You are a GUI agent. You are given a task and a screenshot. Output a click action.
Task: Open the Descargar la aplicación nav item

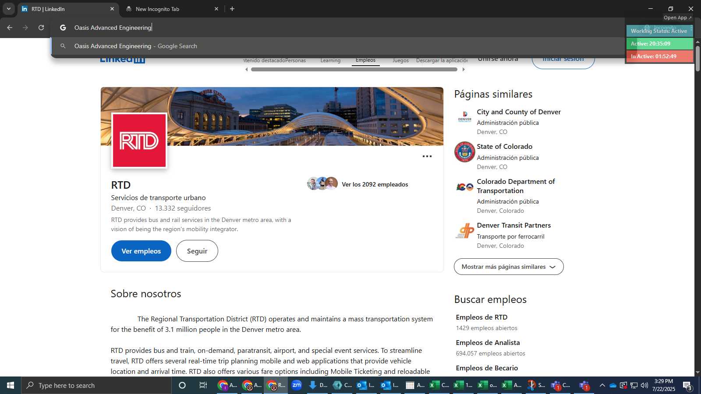(442, 60)
